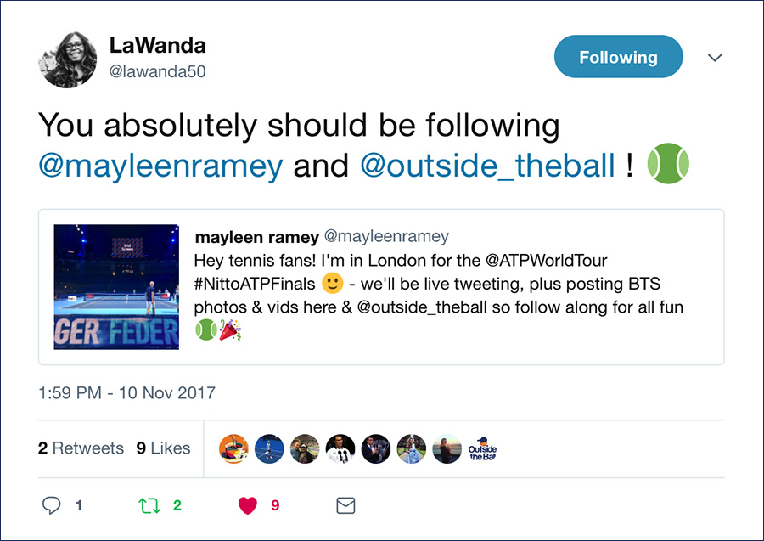Image resolution: width=764 pixels, height=541 pixels.
Task: Open the @mayleenramey mention link
Action: [x=160, y=166]
